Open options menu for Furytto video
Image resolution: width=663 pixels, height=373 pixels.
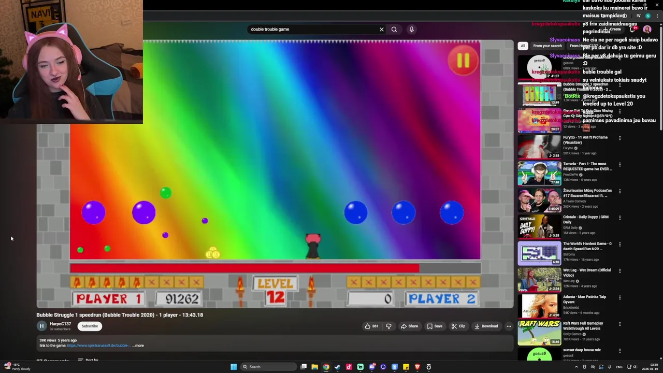619,138
